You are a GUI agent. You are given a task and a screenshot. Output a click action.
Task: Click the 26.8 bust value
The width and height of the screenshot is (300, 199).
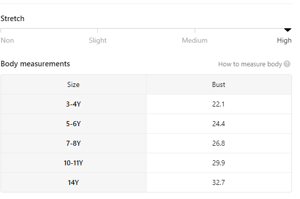[x=219, y=143]
